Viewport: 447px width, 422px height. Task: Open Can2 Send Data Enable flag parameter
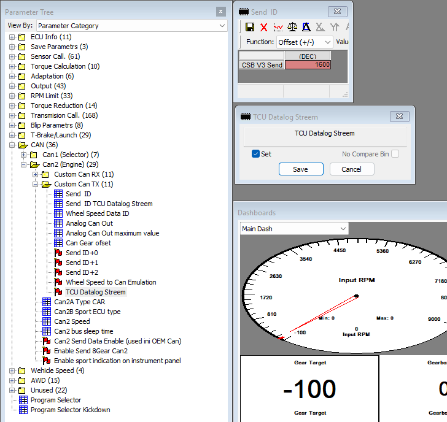tap(117, 341)
